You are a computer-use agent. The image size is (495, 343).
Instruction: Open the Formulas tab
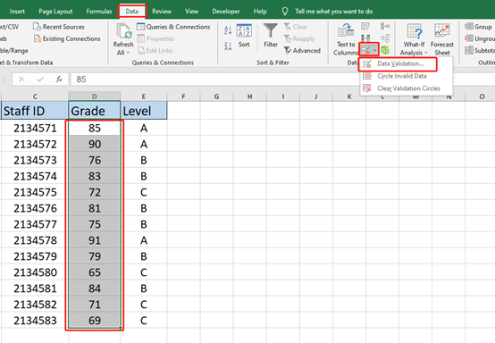(99, 12)
